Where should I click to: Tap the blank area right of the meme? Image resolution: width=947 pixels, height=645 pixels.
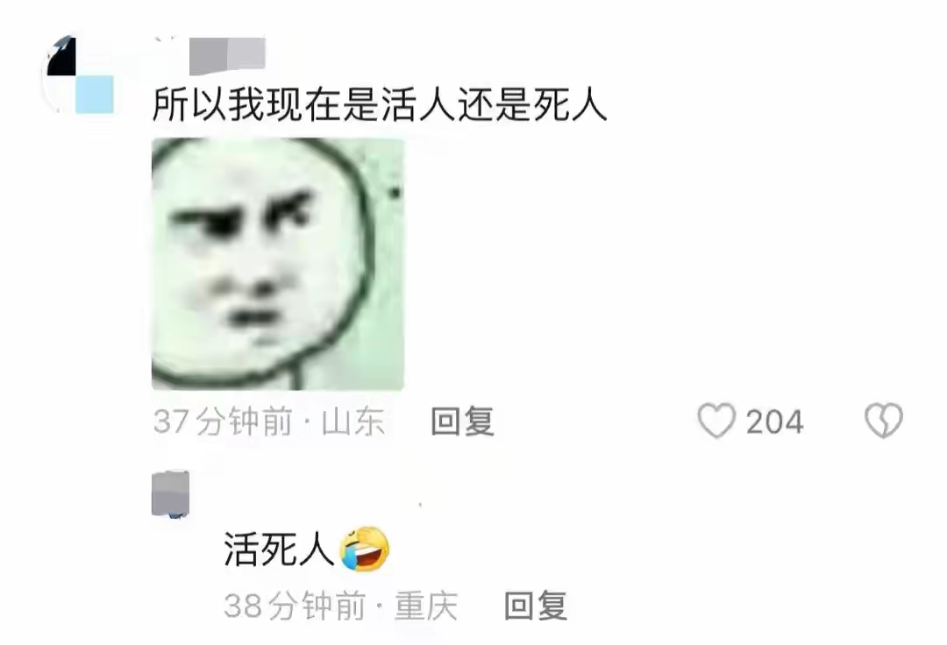tap(665, 264)
